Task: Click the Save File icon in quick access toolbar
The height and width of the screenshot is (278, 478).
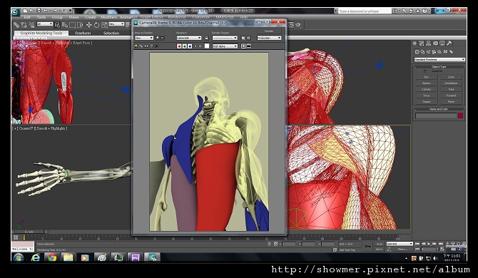Action: pos(39,11)
